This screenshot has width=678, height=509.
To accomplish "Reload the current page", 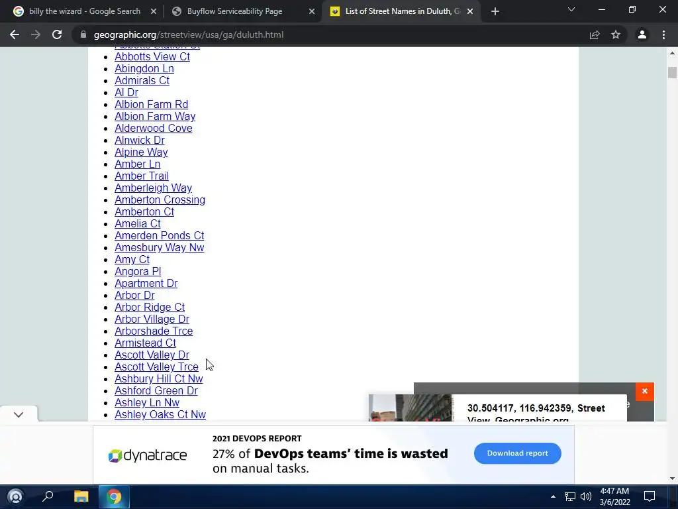I will coord(57,34).
